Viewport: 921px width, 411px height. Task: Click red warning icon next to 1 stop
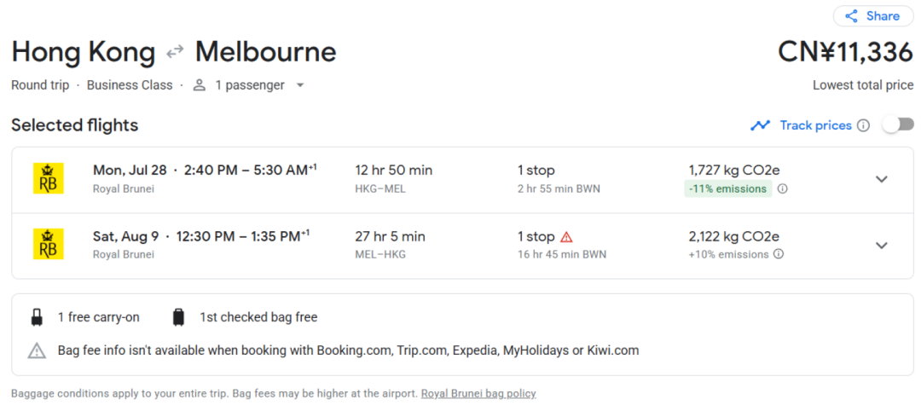tap(566, 236)
